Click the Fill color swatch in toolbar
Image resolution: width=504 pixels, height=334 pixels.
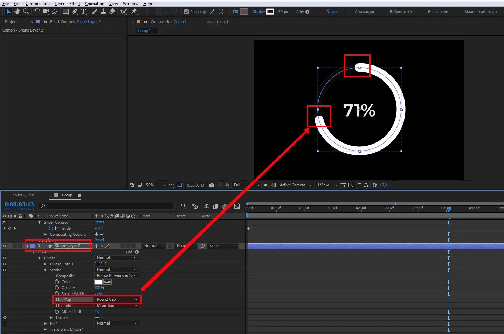pos(244,12)
